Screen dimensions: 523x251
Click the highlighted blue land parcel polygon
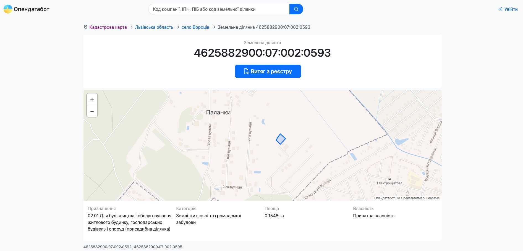coord(281,139)
